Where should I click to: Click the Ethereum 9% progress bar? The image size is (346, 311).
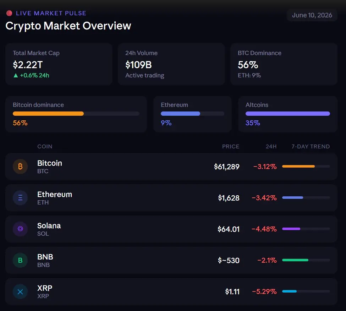[192, 114]
